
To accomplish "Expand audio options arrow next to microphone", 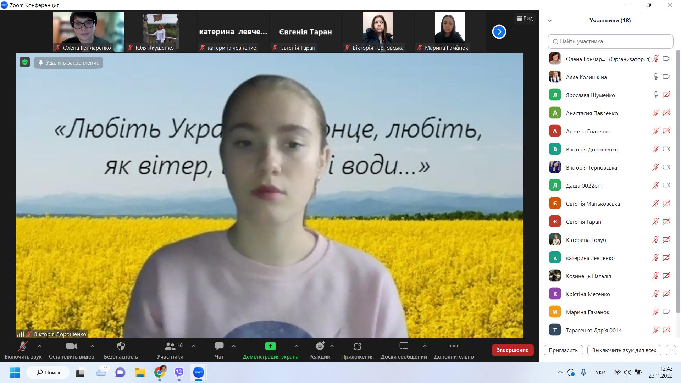I will (x=40, y=346).
